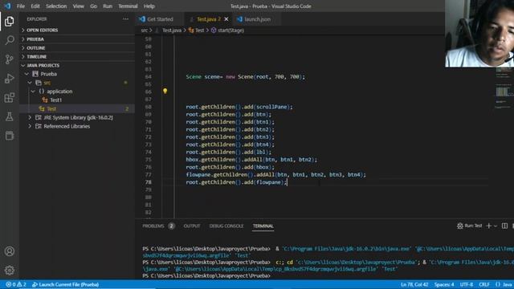Open terminal launch profile dropdown arrow
Image resolution: width=514 pixels, height=289 pixels.
click(x=496, y=226)
